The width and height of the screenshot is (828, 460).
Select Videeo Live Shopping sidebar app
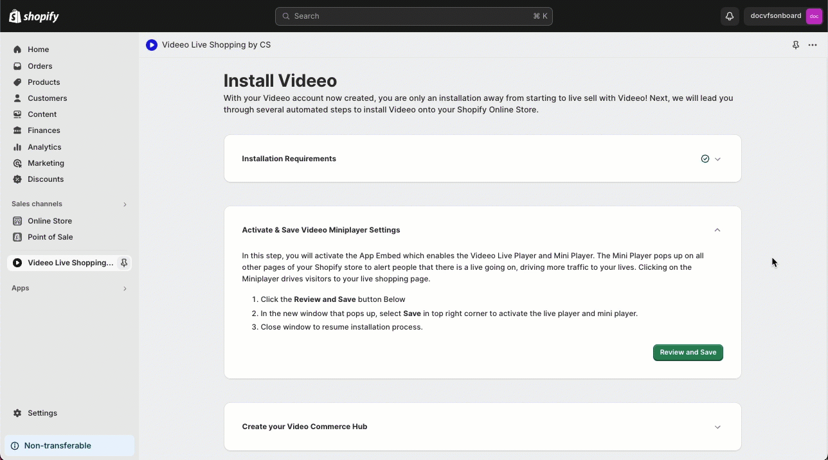click(x=69, y=263)
